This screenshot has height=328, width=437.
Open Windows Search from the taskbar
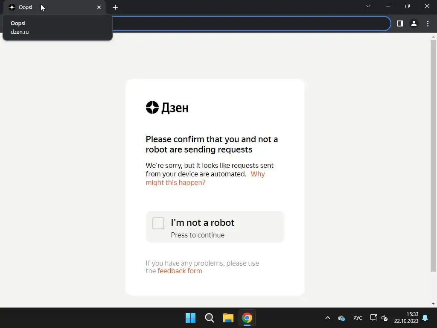(x=209, y=318)
